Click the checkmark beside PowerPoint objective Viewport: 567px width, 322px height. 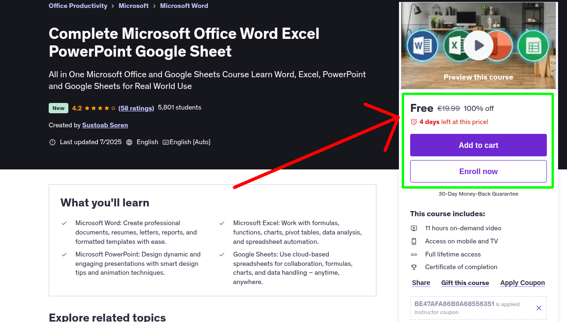(64, 255)
